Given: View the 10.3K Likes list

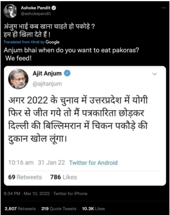Looking at the screenshot, I should click(x=93, y=209).
